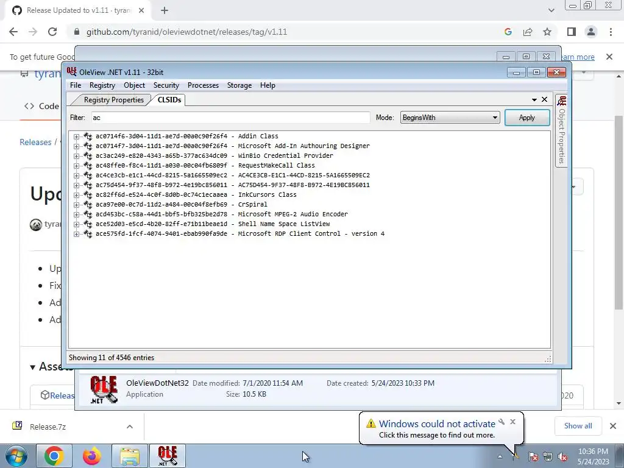Screen dimensions: 624x468
Task: Click the Google icon in the address bar
Action: click(508, 32)
